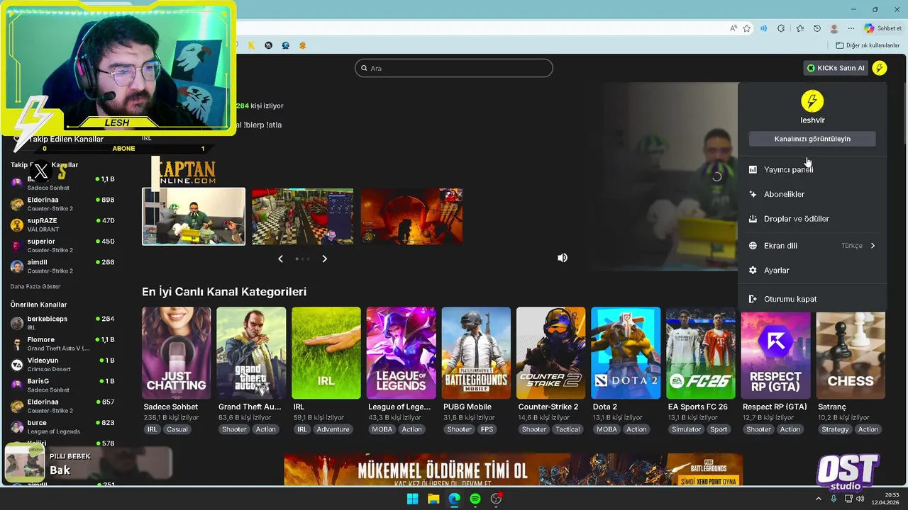
Task: Open the Dota 2 category card
Action: [626, 353]
